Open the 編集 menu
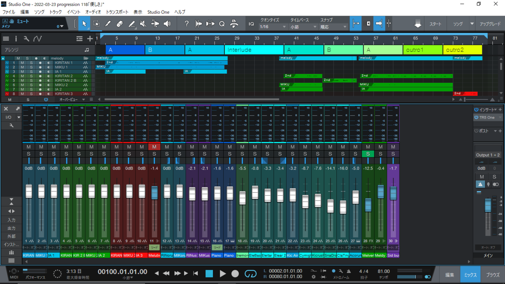This screenshot has height=284, width=505. [x=25, y=12]
